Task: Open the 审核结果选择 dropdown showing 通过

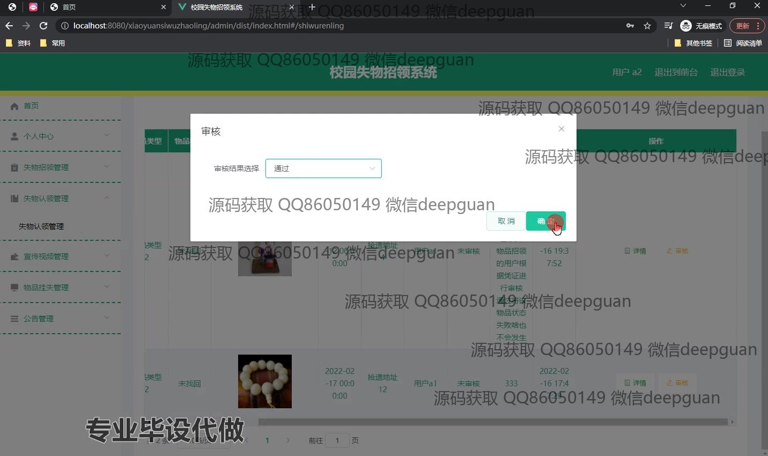Action: click(323, 168)
